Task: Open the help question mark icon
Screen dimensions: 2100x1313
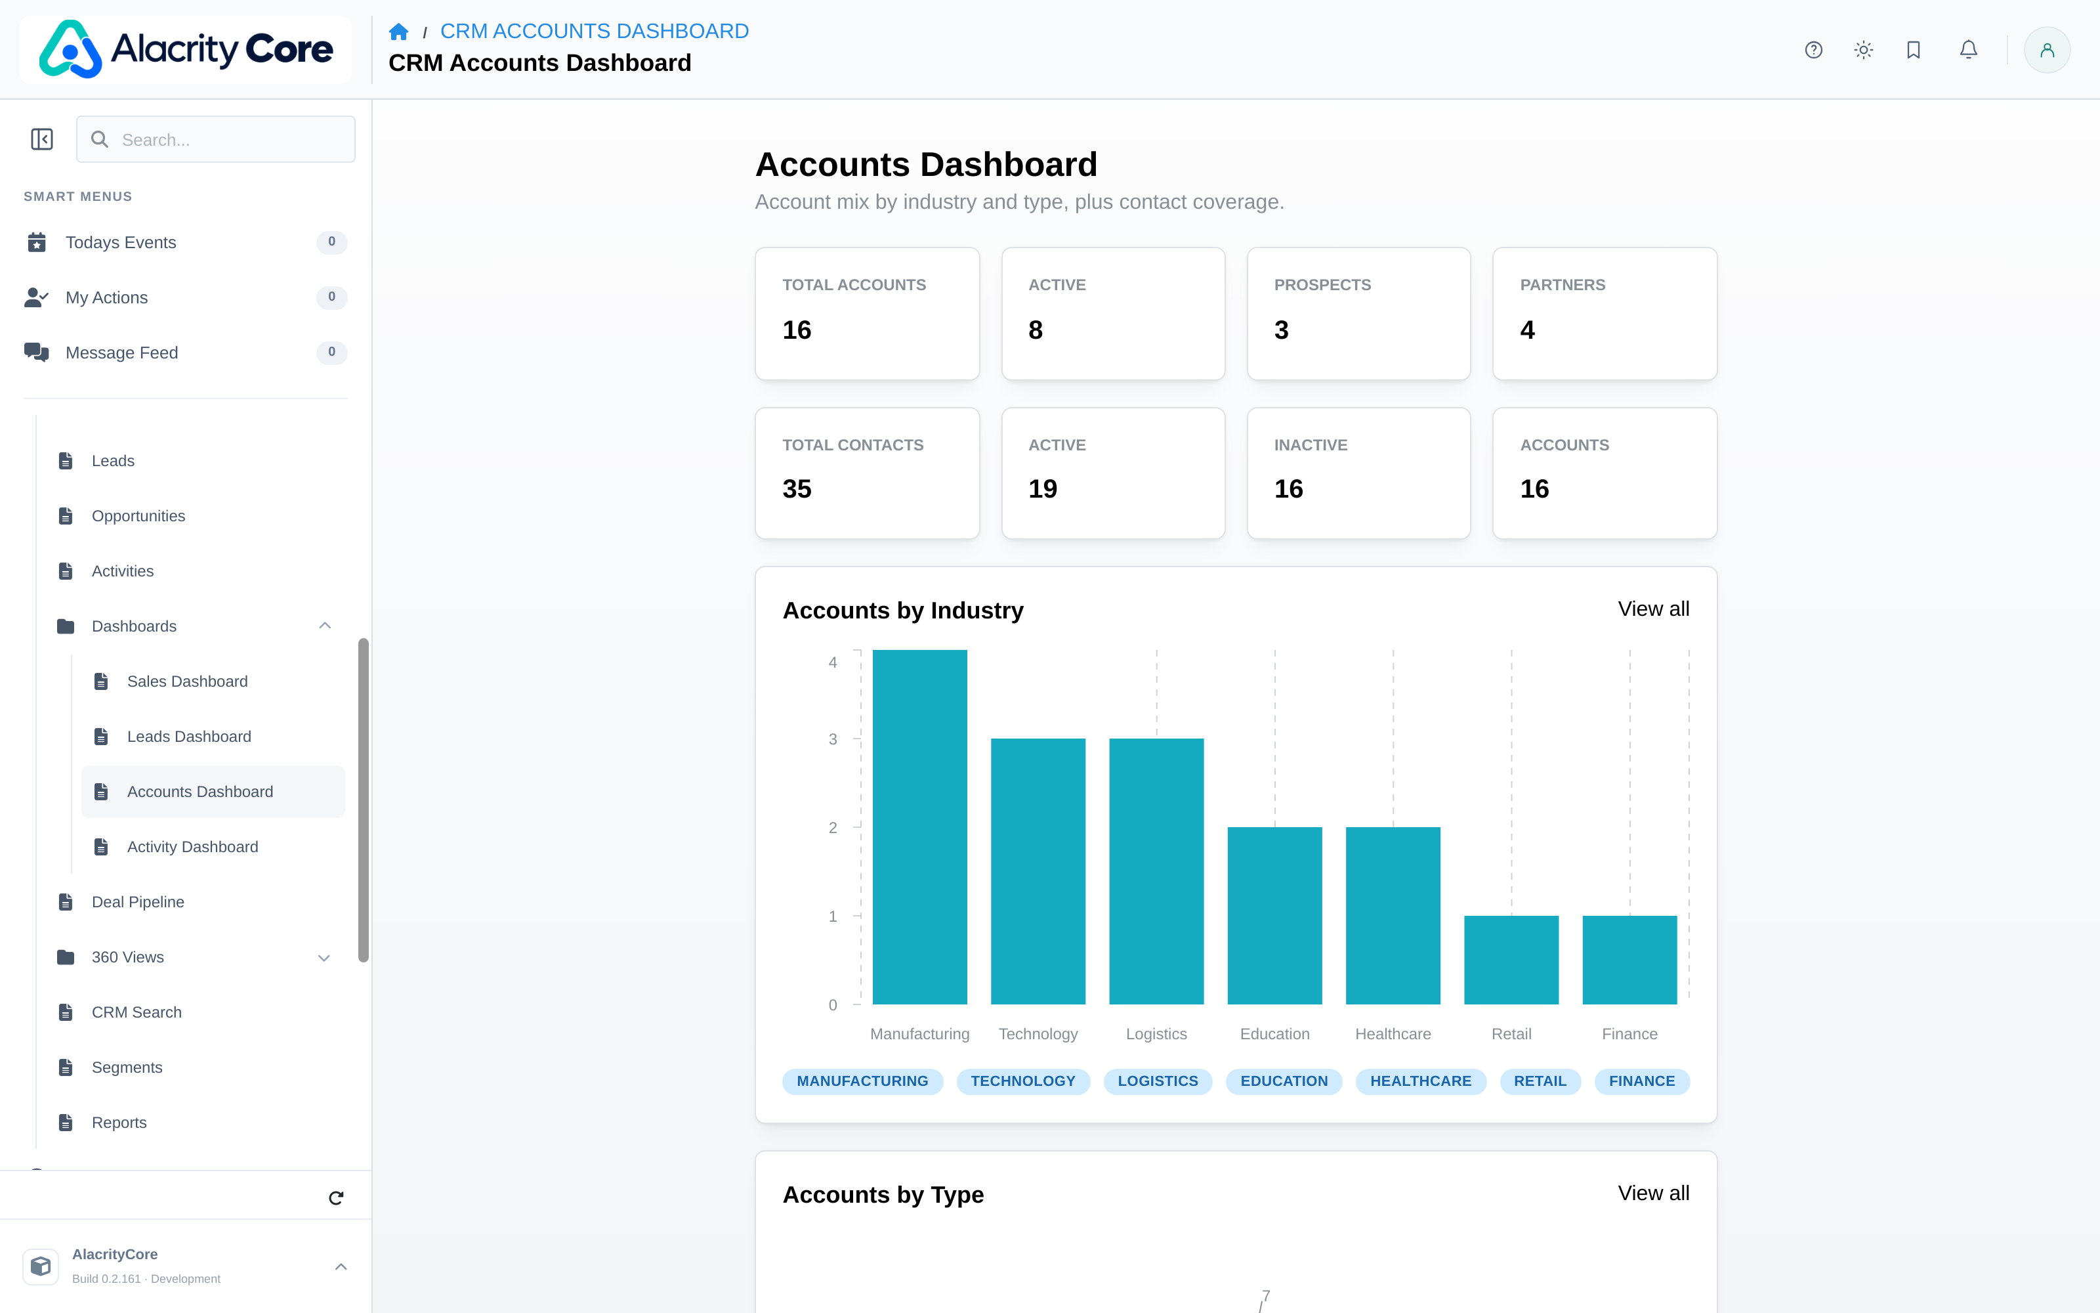Action: pyautogui.click(x=1813, y=51)
